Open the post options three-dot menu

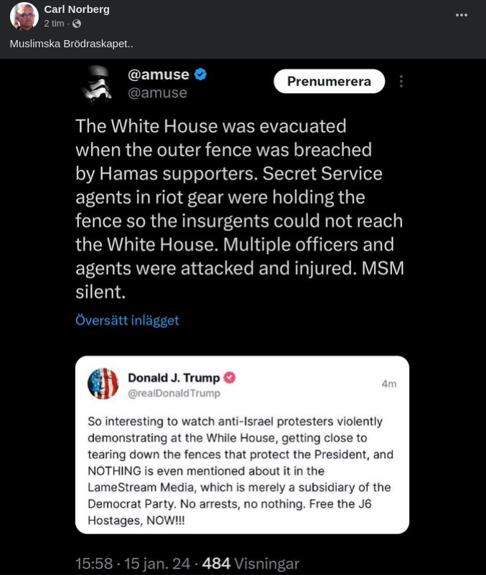click(x=462, y=15)
